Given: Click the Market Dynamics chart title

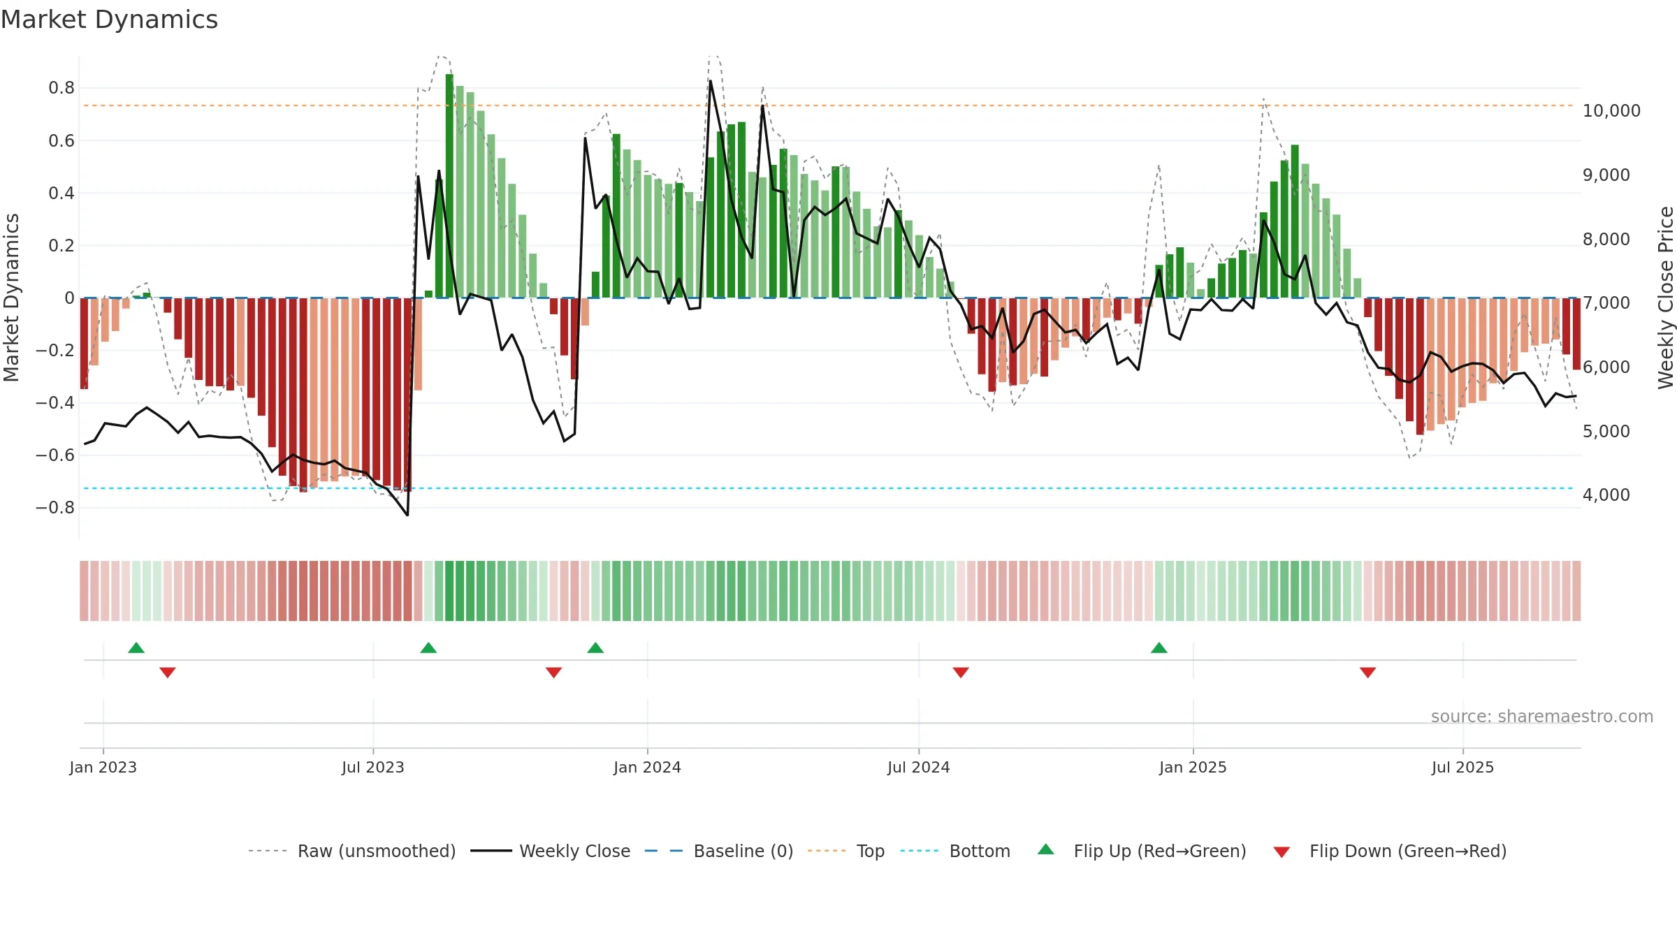Looking at the screenshot, I should [x=109, y=20].
